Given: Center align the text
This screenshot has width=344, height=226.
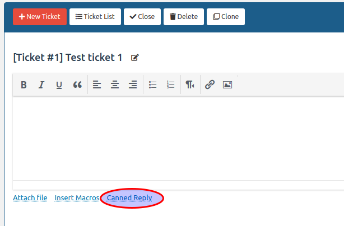Looking at the screenshot, I should pyautogui.click(x=115, y=85).
